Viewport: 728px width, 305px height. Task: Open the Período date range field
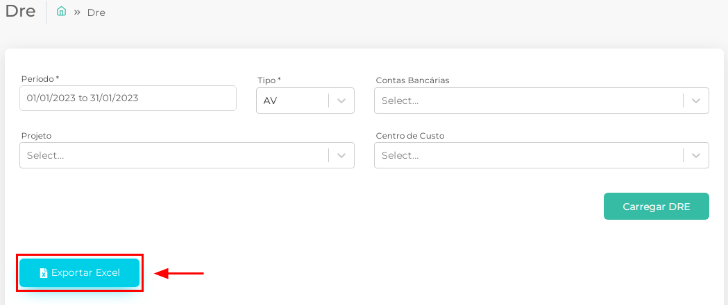coord(128,98)
